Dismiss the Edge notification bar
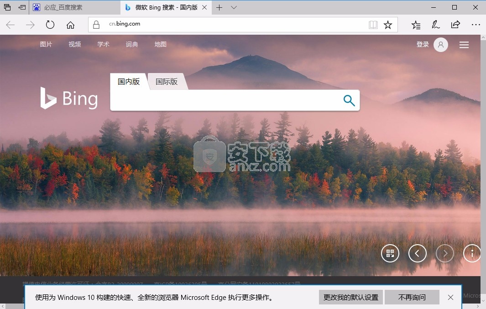The height and width of the screenshot is (309, 486). [450, 297]
